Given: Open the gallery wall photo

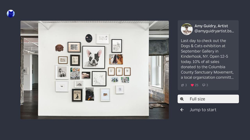Looking at the screenshot, I should coord(95,70).
